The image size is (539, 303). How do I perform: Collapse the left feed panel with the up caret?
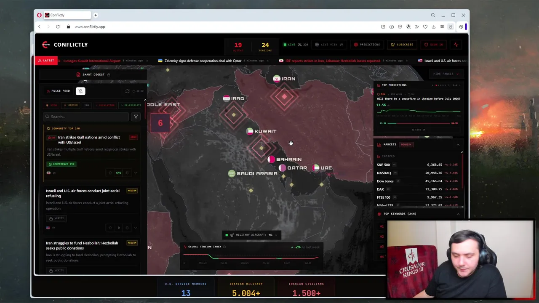click(x=145, y=101)
